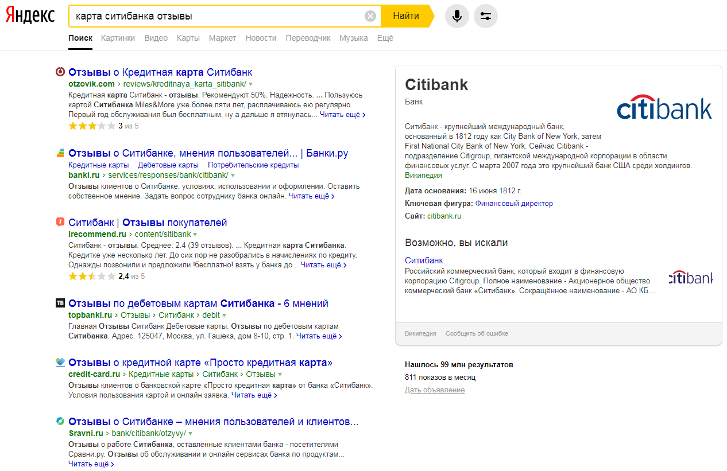
Task: Click the irecommend.ru favicon
Action: tap(60, 222)
